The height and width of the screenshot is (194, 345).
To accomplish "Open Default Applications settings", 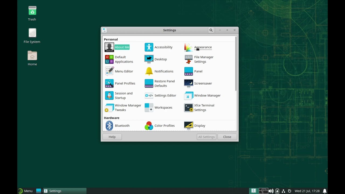I will [119, 59].
